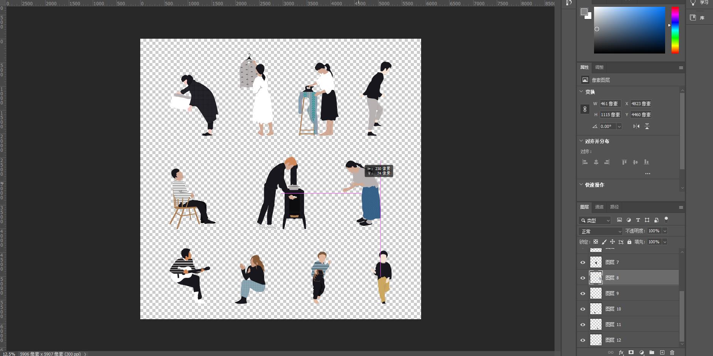Hide 图层 7 using its eye icon
The height and width of the screenshot is (356, 713).
click(583, 262)
